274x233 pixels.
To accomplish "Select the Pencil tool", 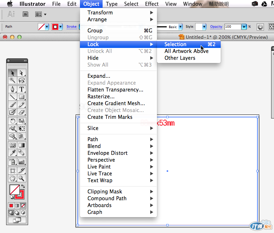I will pyautogui.click(x=22, y=104).
